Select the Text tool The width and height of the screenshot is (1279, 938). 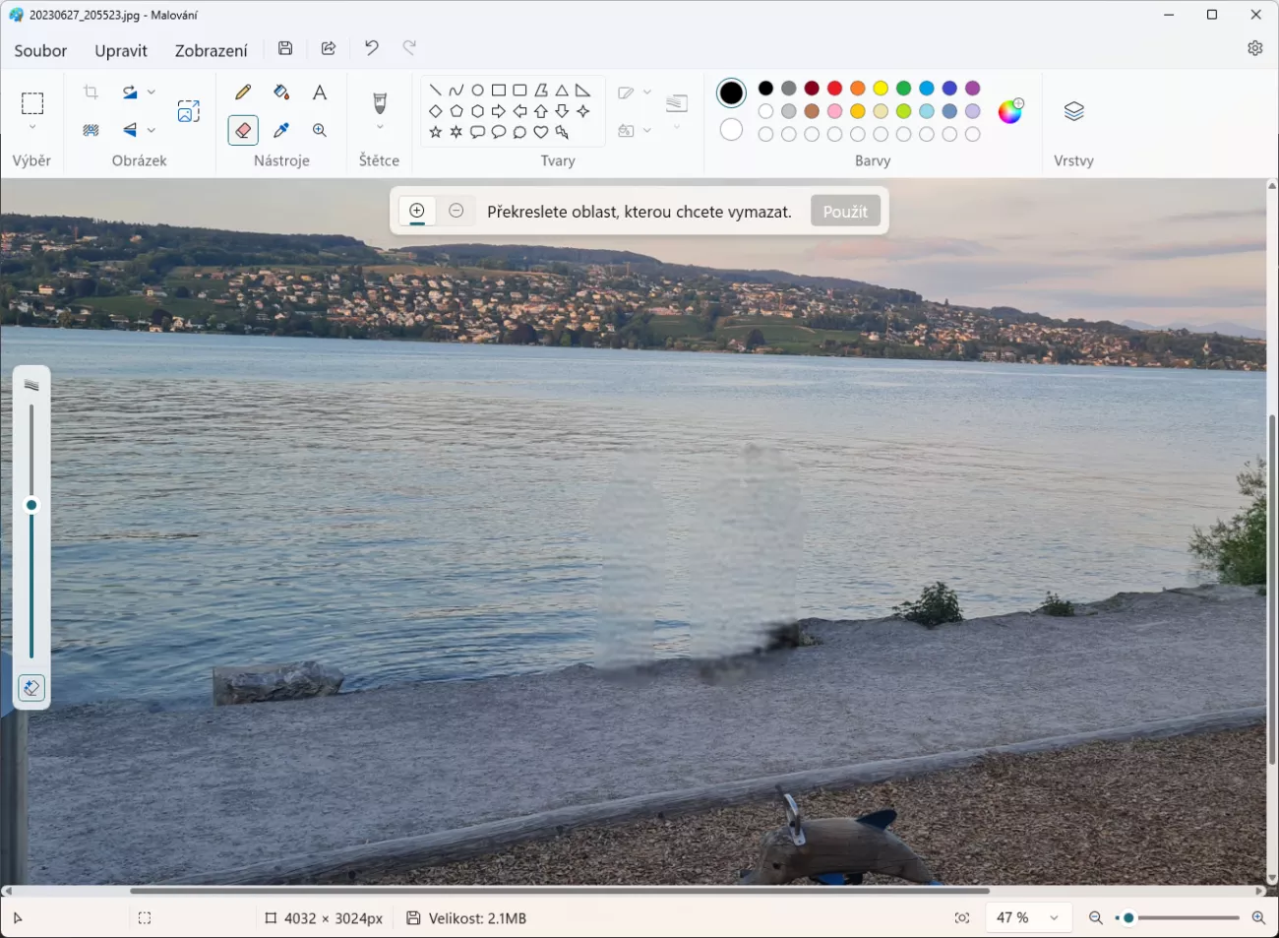320,93
